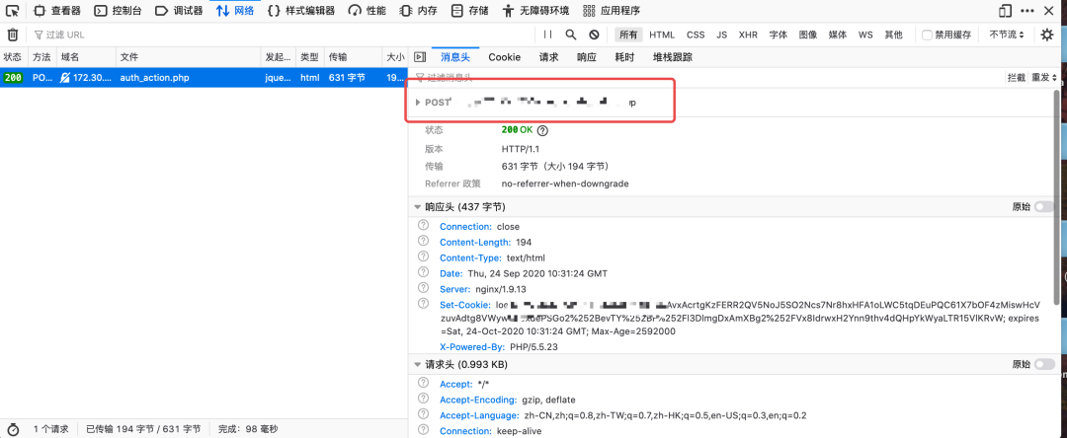Sort by the 文件 column header
The height and width of the screenshot is (438, 1067).
point(189,57)
